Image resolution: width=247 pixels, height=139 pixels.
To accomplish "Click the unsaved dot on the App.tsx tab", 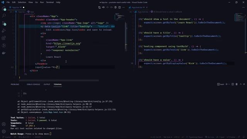I will (24, 7).
